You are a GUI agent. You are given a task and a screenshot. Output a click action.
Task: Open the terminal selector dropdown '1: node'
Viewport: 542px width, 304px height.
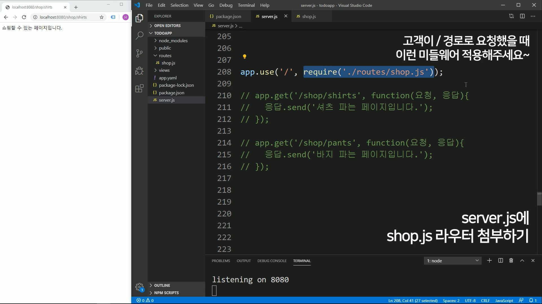(453, 261)
